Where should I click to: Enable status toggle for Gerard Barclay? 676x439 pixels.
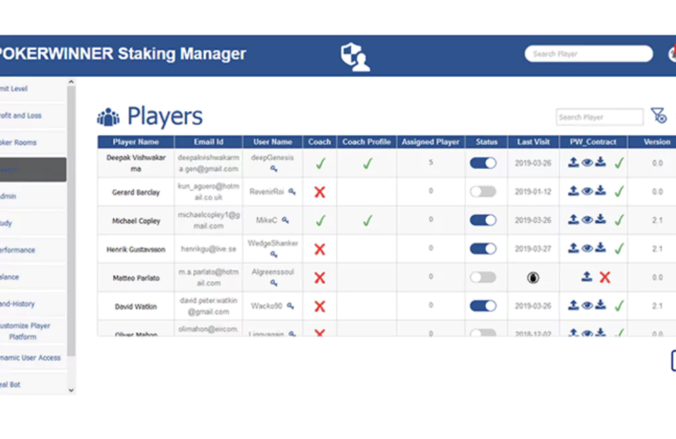click(x=483, y=191)
